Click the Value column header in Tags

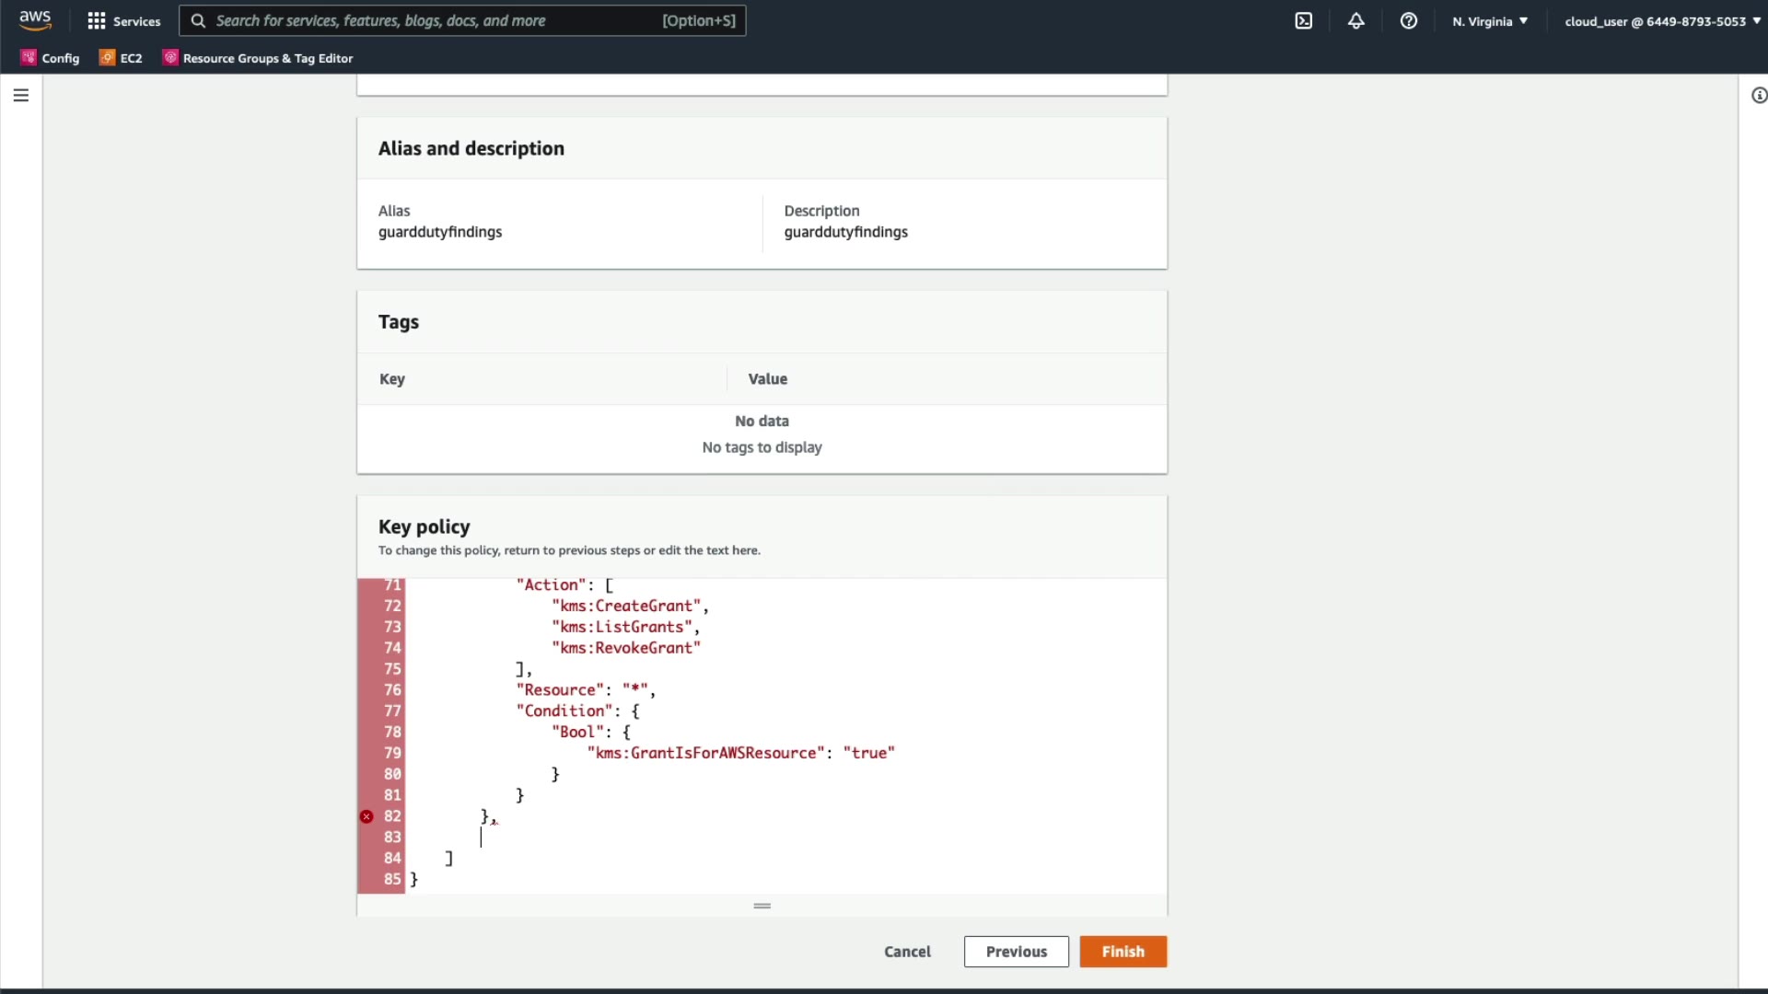pos(768,379)
